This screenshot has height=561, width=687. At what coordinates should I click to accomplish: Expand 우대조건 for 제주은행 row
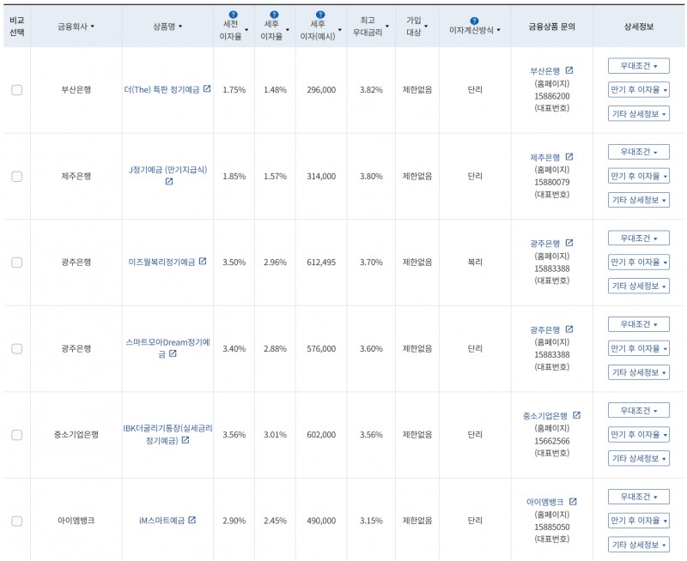pyautogui.click(x=638, y=152)
